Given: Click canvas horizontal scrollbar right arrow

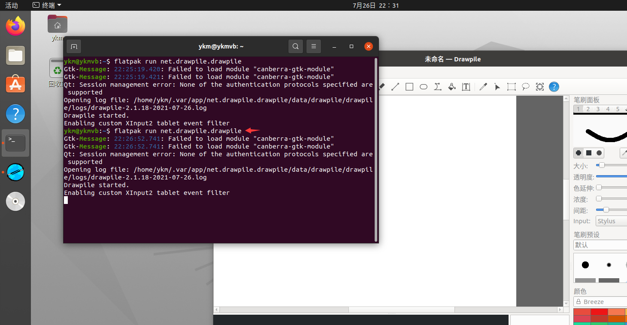Looking at the screenshot, I should click(560, 310).
